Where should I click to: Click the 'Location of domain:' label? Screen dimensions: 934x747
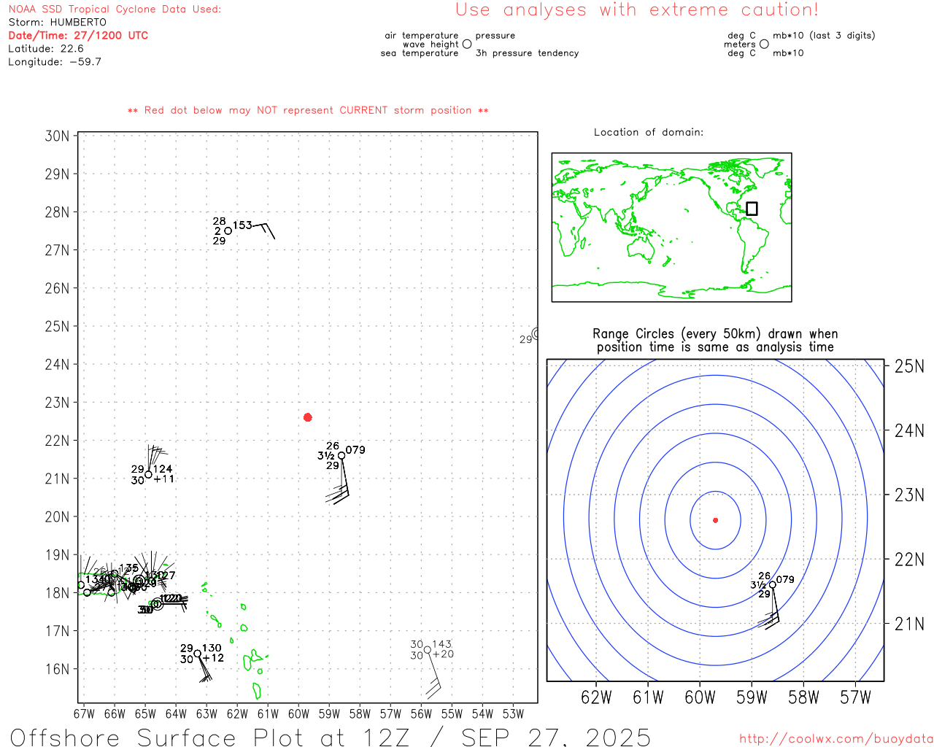point(649,132)
